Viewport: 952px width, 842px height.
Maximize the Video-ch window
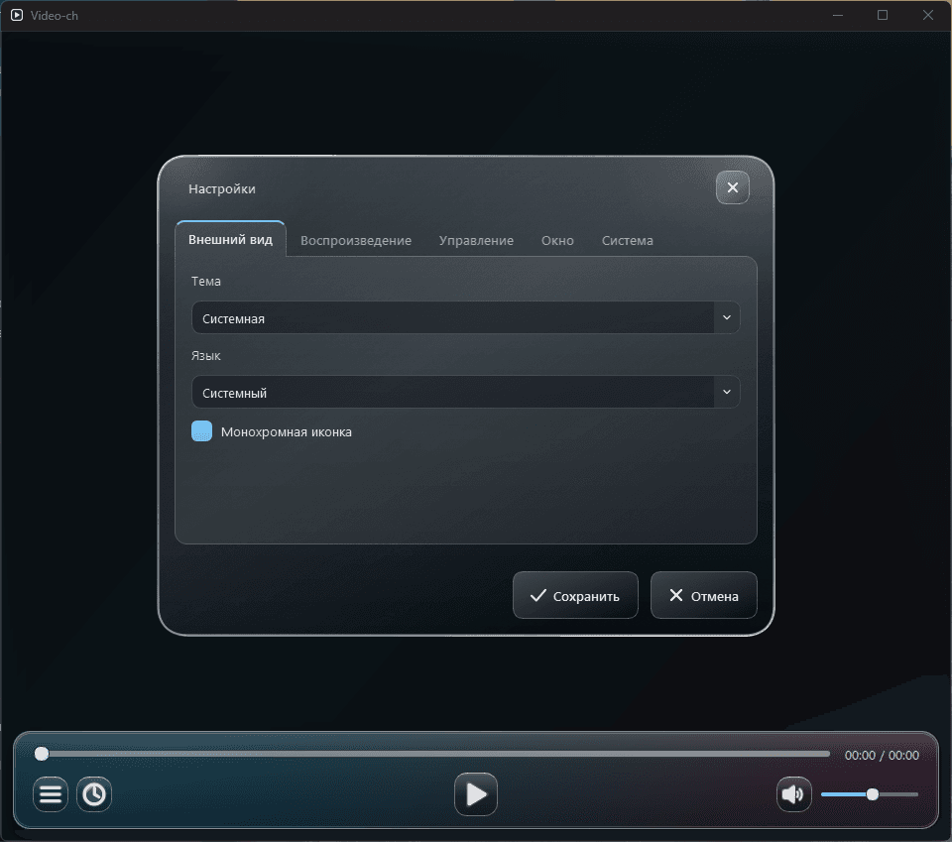[883, 15]
